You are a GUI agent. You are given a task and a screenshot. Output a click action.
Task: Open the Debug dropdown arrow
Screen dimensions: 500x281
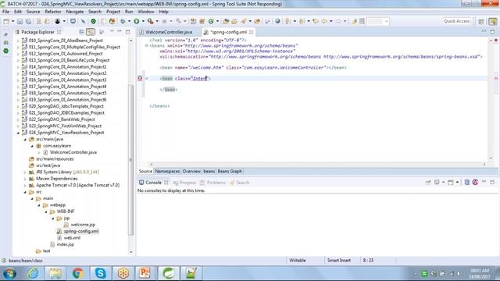129,21
